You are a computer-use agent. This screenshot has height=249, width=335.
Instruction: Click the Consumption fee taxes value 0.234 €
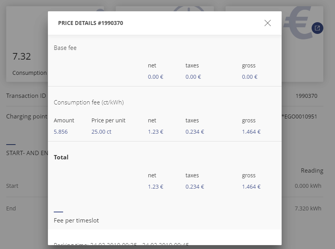pyautogui.click(x=195, y=132)
